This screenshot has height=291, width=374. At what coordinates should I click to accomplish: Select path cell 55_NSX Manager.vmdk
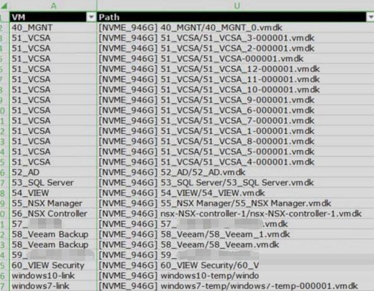click(236, 203)
